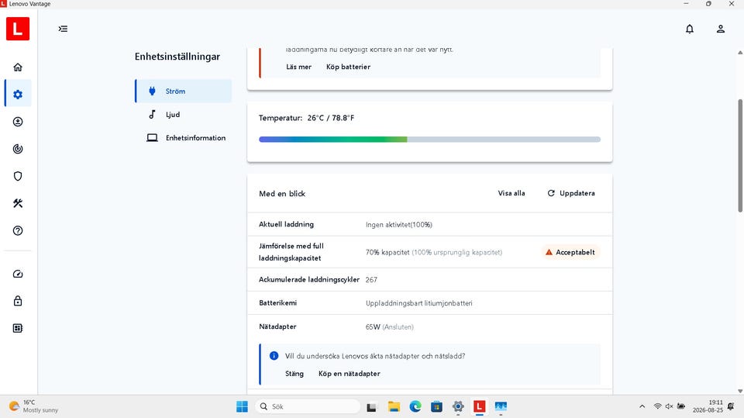Click the 65W (Ansluten) adapter value
The height and width of the screenshot is (418, 744).
pos(390,326)
